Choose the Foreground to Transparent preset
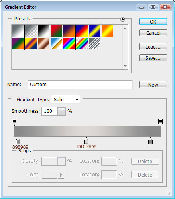The width and height of the screenshot is (175, 199). [31, 31]
